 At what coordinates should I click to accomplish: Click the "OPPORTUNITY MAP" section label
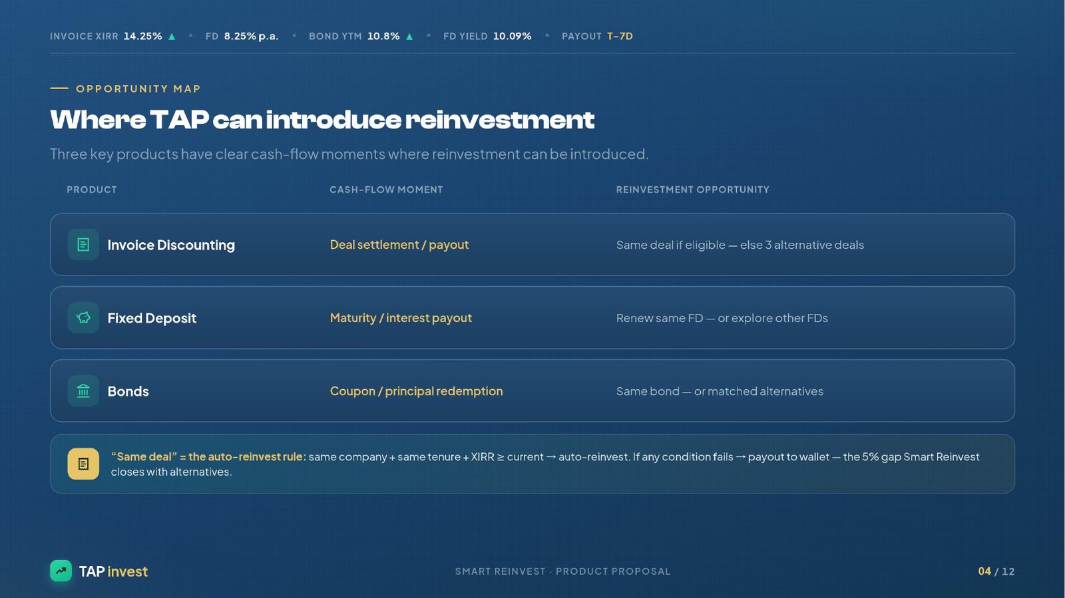138,88
